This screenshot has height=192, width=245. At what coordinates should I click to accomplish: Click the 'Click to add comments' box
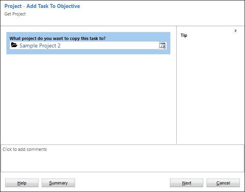pyautogui.click(x=122, y=158)
